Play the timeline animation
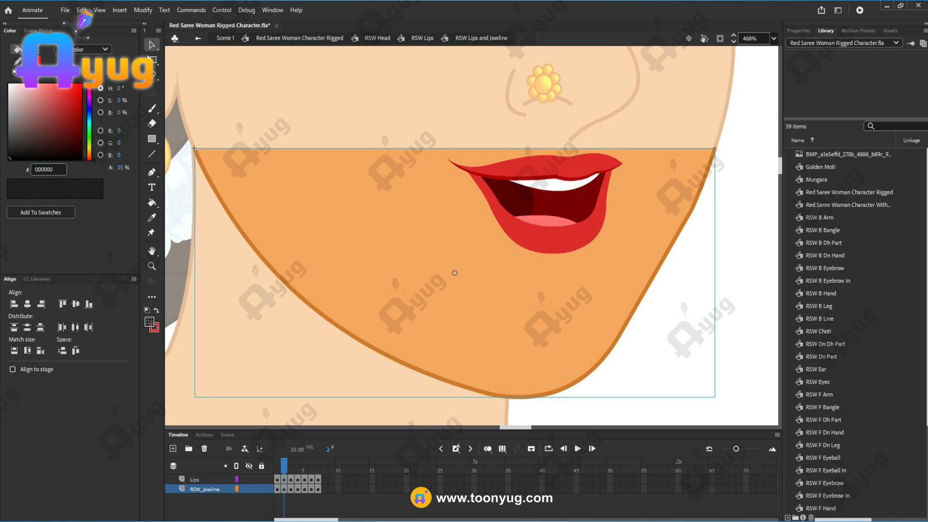 [578, 449]
